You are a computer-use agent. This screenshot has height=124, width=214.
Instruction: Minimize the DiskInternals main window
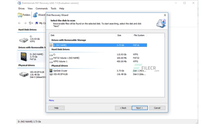[176, 3]
